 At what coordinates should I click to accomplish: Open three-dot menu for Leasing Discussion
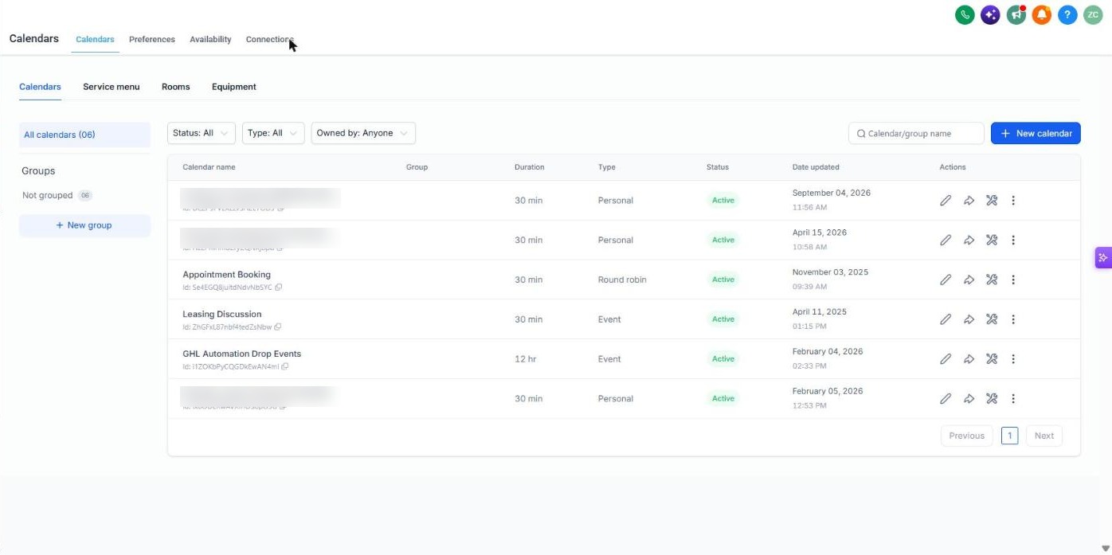tap(1013, 319)
